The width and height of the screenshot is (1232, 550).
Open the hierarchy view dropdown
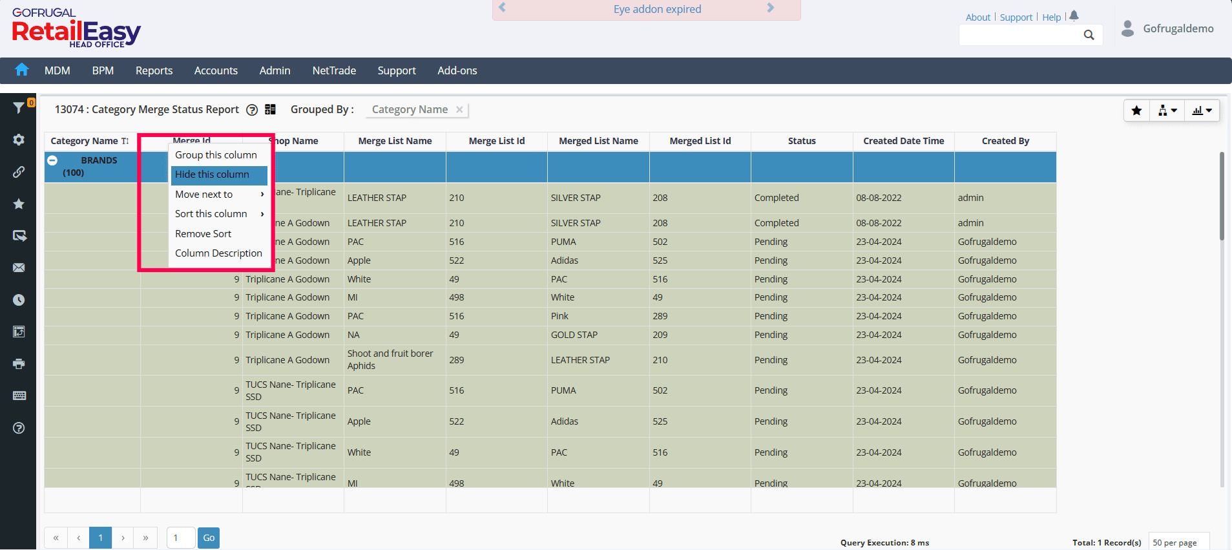coord(1167,111)
